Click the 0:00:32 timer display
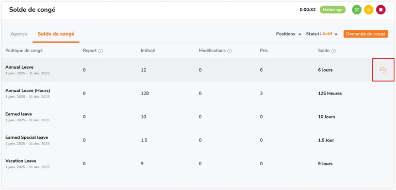 (x=307, y=10)
